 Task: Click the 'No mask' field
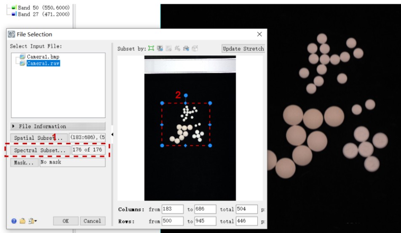72,162
